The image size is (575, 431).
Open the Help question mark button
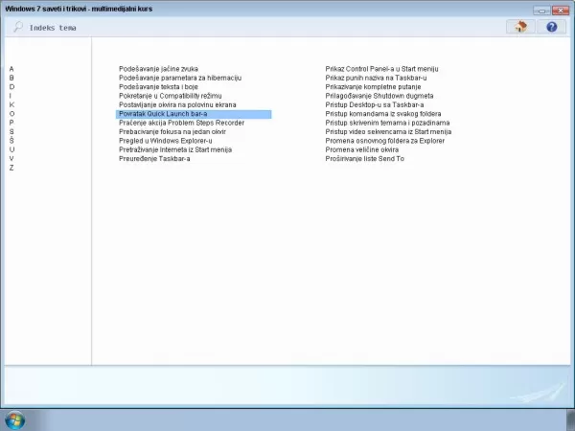(552, 27)
